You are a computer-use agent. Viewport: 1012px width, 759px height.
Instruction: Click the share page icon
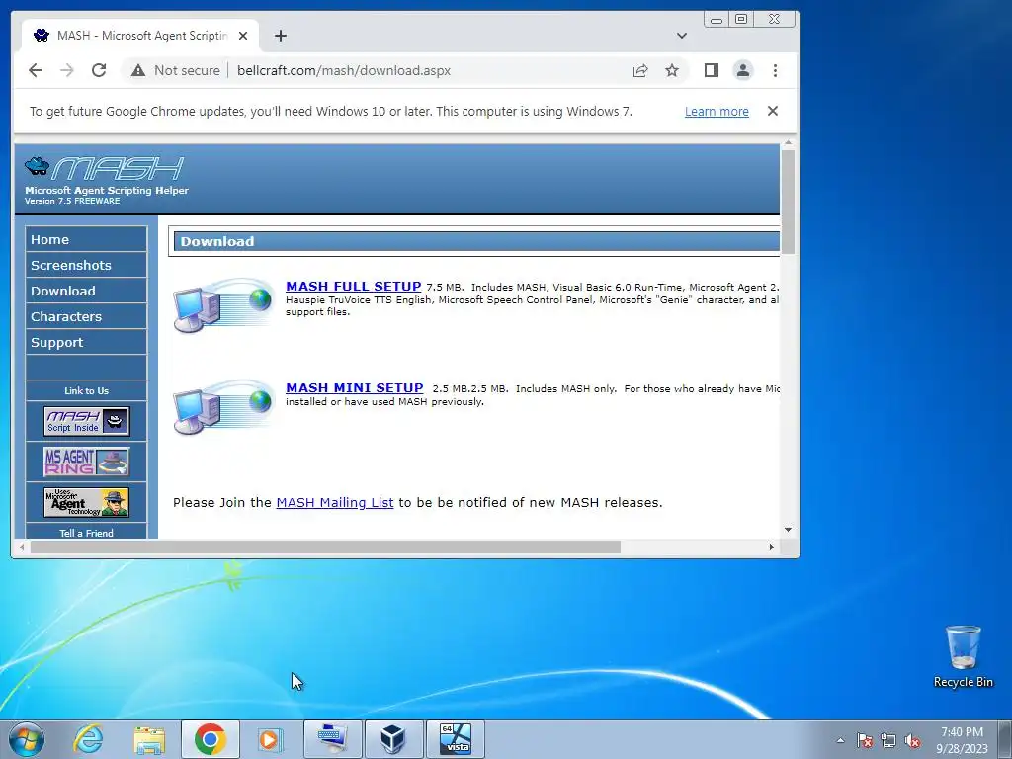[x=640, y=70]
